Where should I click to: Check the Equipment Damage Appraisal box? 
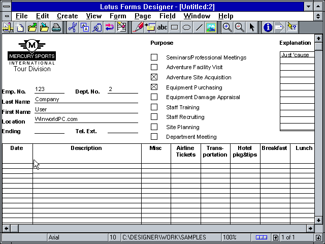pyautogui.click(x=154, y=97)
